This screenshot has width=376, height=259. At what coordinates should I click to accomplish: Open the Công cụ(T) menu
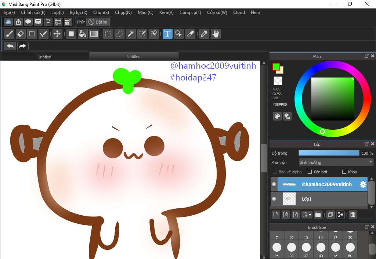(191, 12)
